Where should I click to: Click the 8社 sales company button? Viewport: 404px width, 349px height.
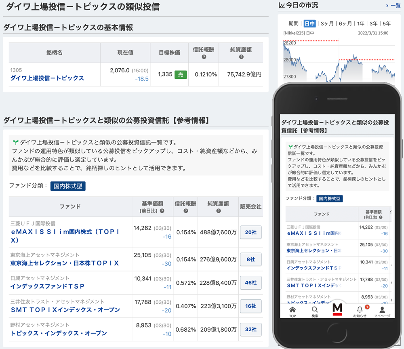pyautogui.click(x=251, y=259)
